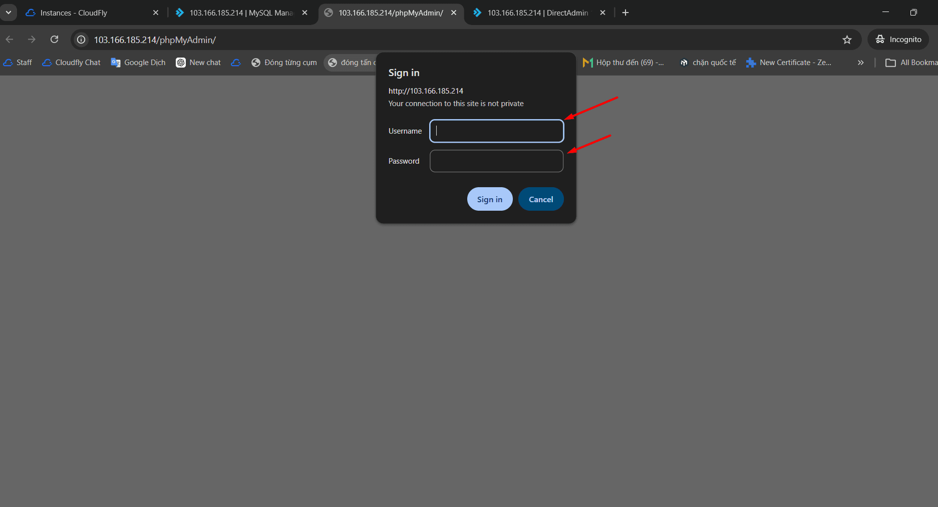Reload the current page
This screenshot has width=938, height=507.
coord(55,40)
